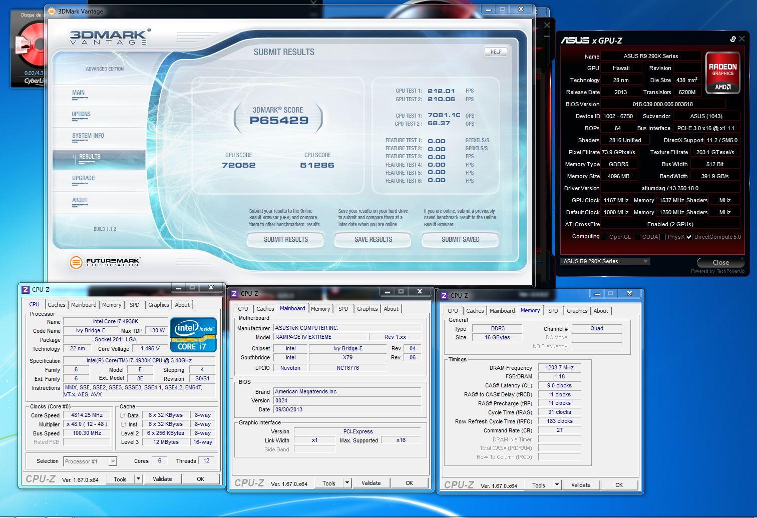Image resolution: width=757 pixels, height=518 pixels.
Task: Open ABOUT section in 3DMark Vantage
Action: coord(80,200)
